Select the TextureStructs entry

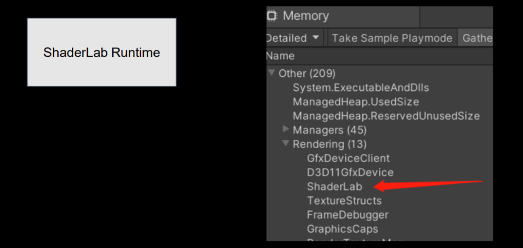pos(344,200)
